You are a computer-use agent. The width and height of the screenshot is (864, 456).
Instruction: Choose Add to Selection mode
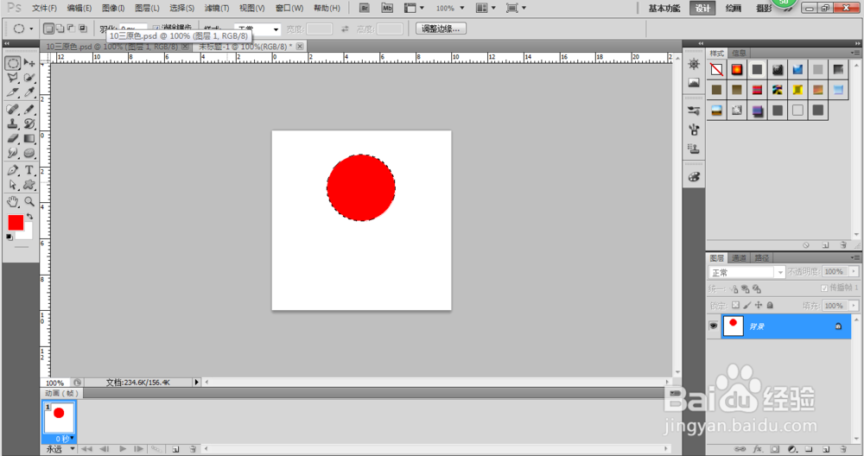tap(60, 28)
